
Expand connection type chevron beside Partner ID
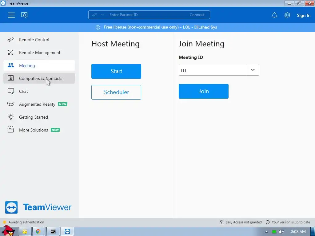point(102,15)
